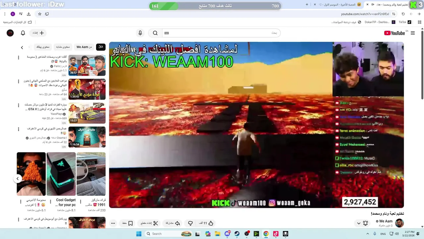This screenshot has height=239, width=424.
Task: Open options menu for 1:16:54 video
Action: [x=19, y=129]
